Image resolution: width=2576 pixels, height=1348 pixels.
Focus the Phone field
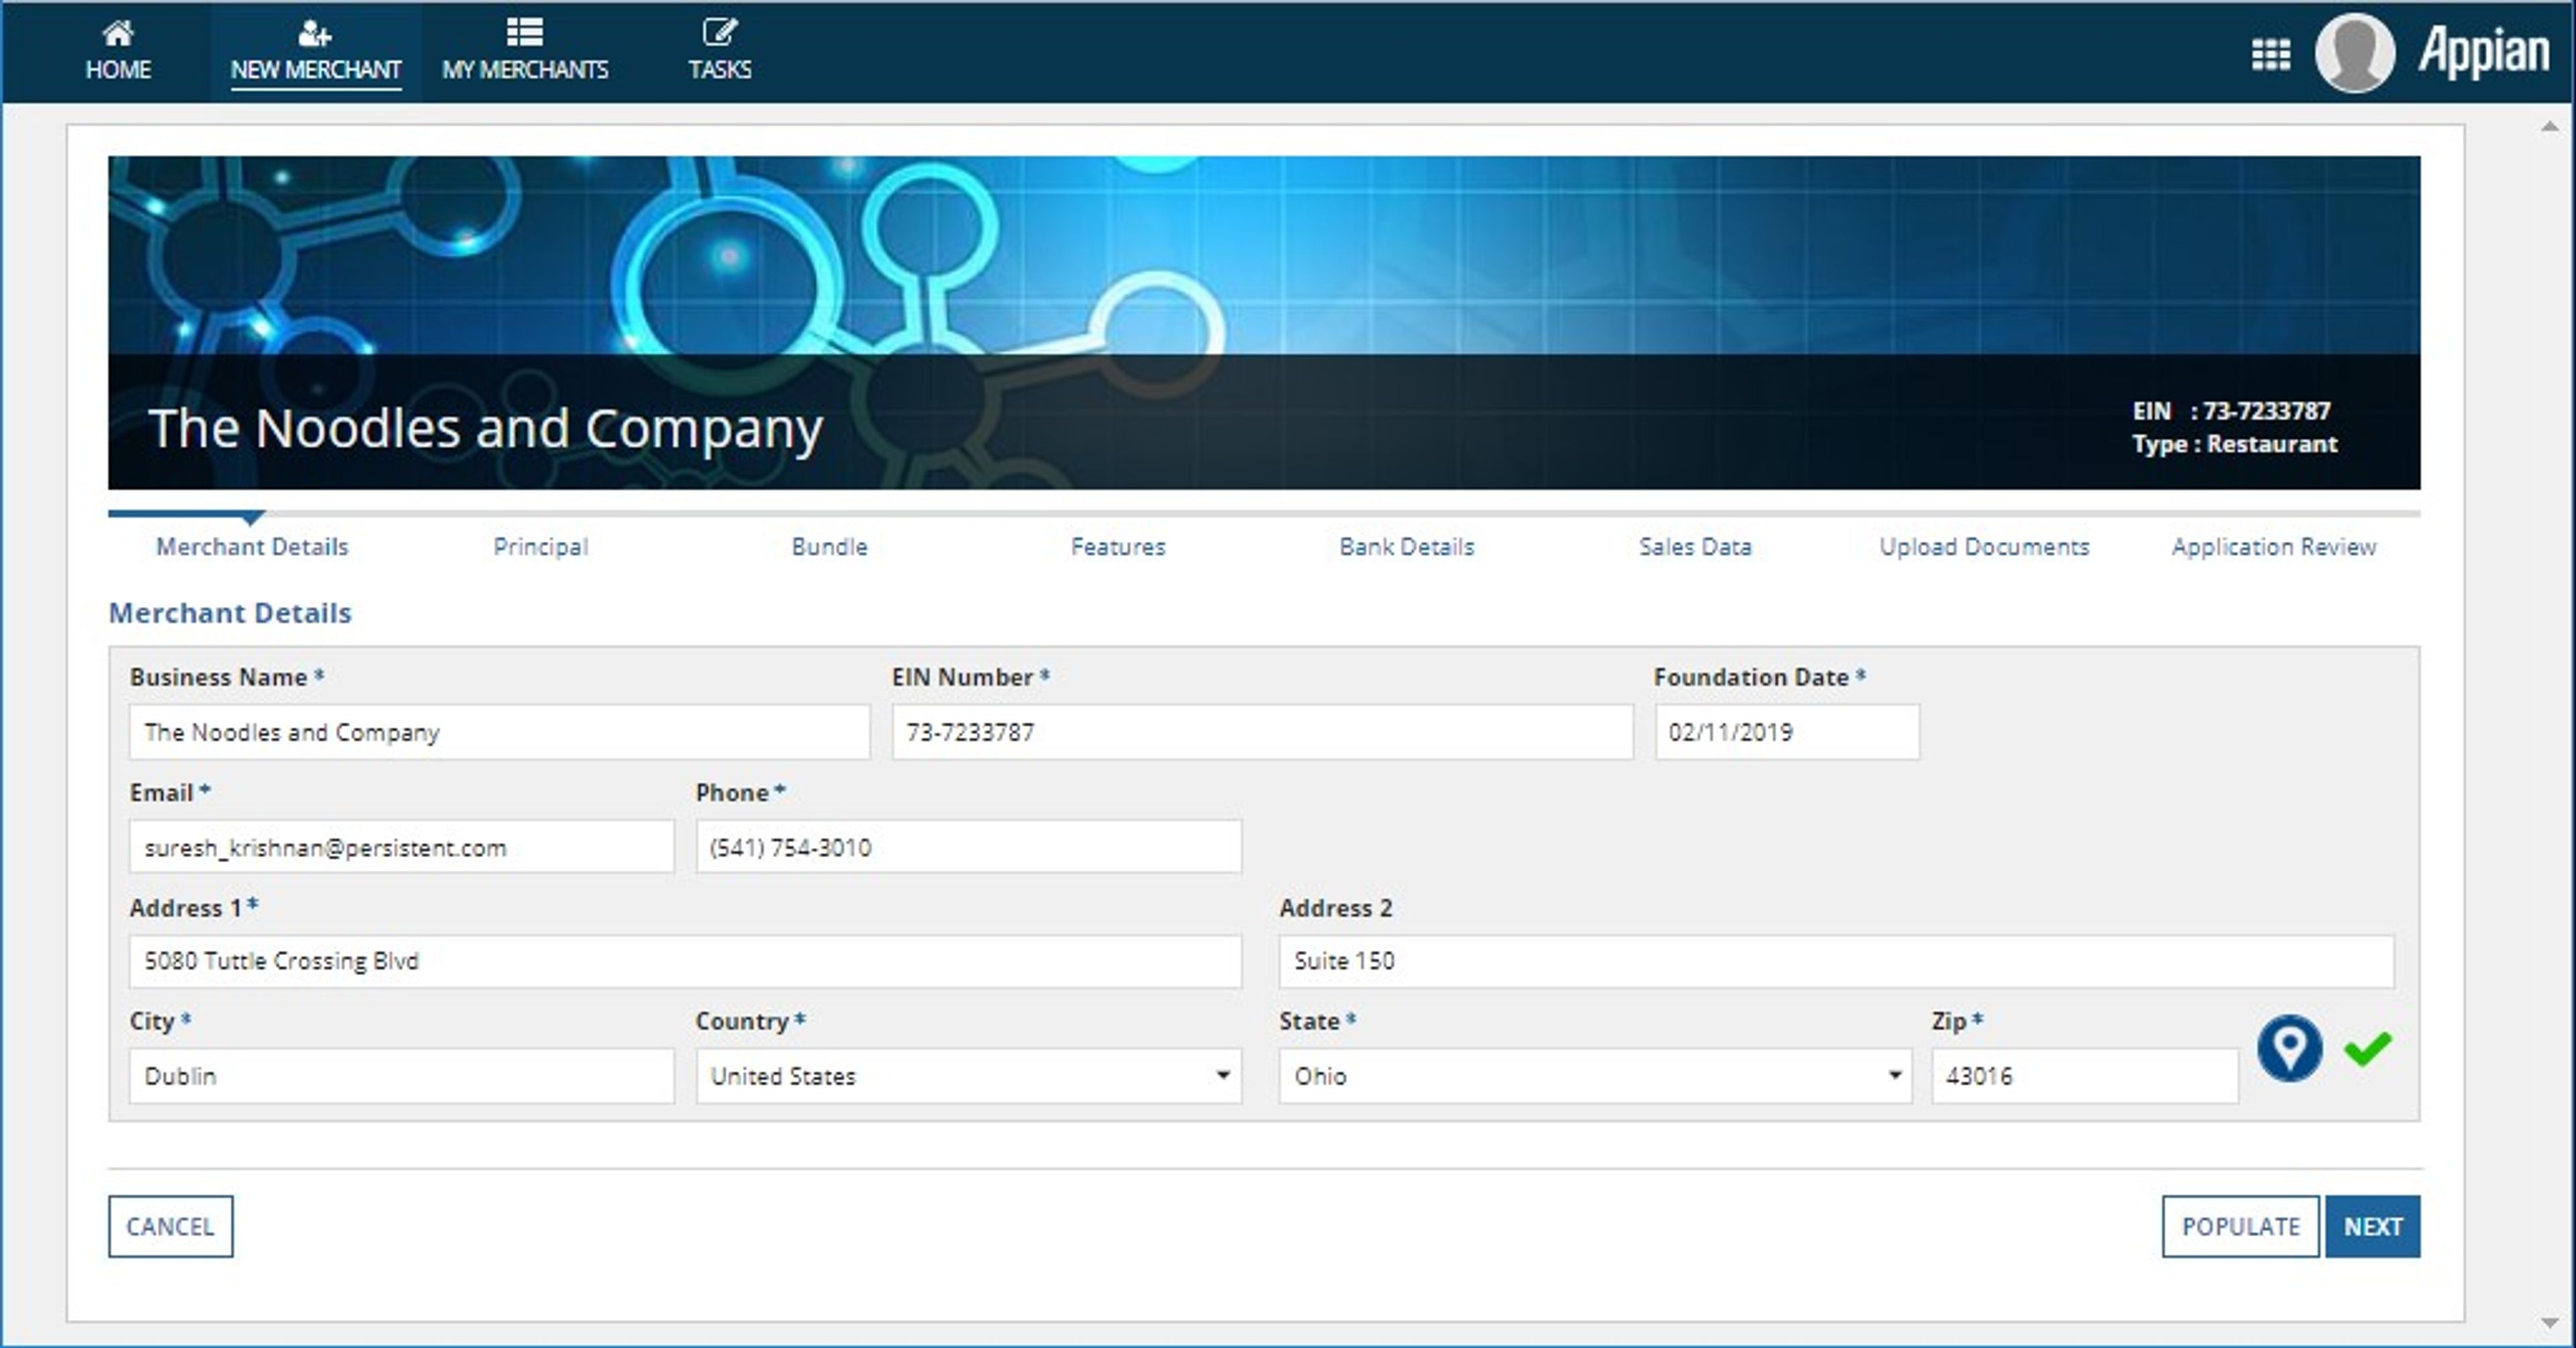[x=968, y=847]
